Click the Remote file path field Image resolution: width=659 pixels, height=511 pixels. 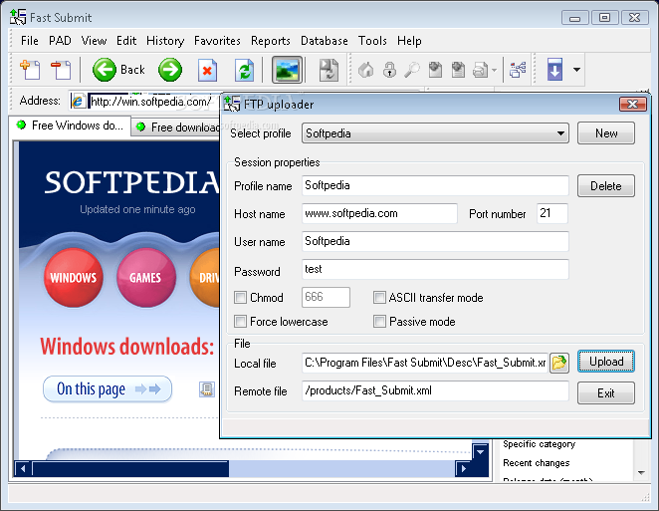point(435,390)
